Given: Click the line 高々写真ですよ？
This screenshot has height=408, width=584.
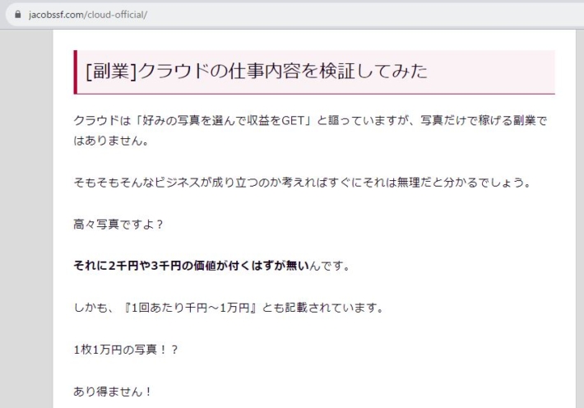Looking at the screenshot, I should 118,225.
